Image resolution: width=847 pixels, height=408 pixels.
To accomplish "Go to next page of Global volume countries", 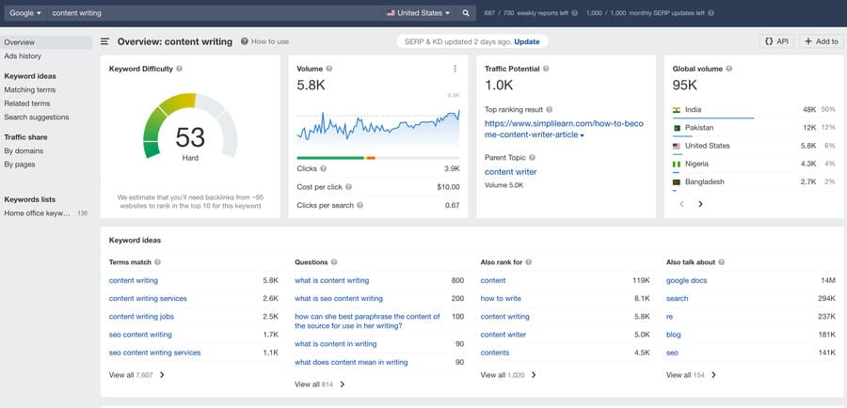I will coord(700,204).
